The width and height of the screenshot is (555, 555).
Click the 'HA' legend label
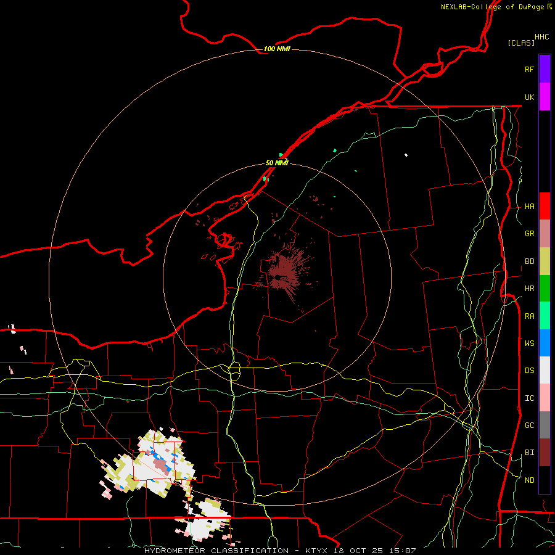point(529,207)
